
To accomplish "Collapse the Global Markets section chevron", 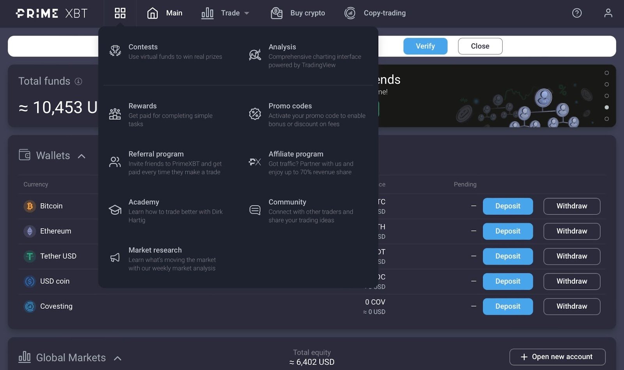I will pyautogui.click(x=117, y=358).
